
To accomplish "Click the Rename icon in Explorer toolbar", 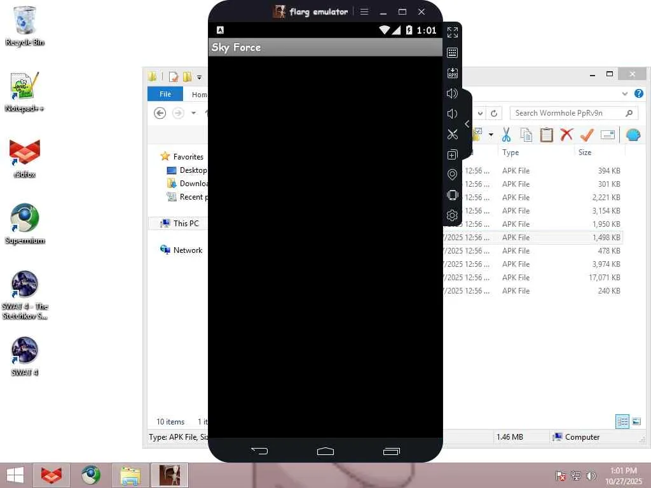I will coord(607,135).
